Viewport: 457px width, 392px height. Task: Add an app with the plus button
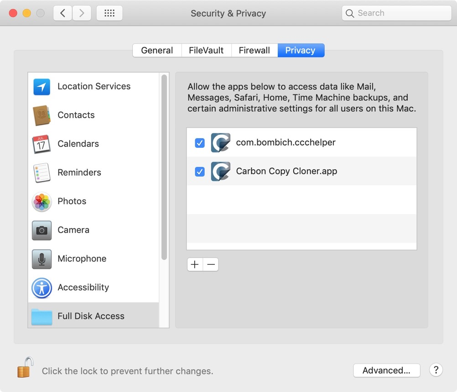pyautogui.click(x=195, y=264)
